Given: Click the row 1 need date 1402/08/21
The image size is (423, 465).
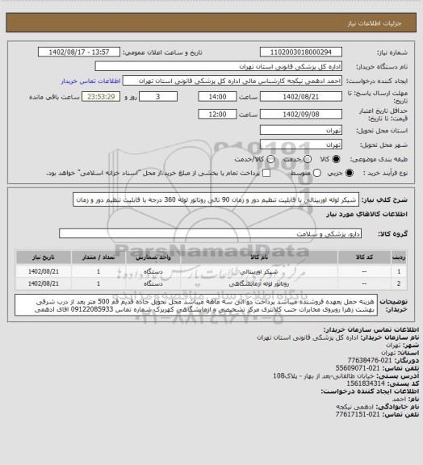Looking at the screenshot, I should pyautogui.click(x=44, y=271).
